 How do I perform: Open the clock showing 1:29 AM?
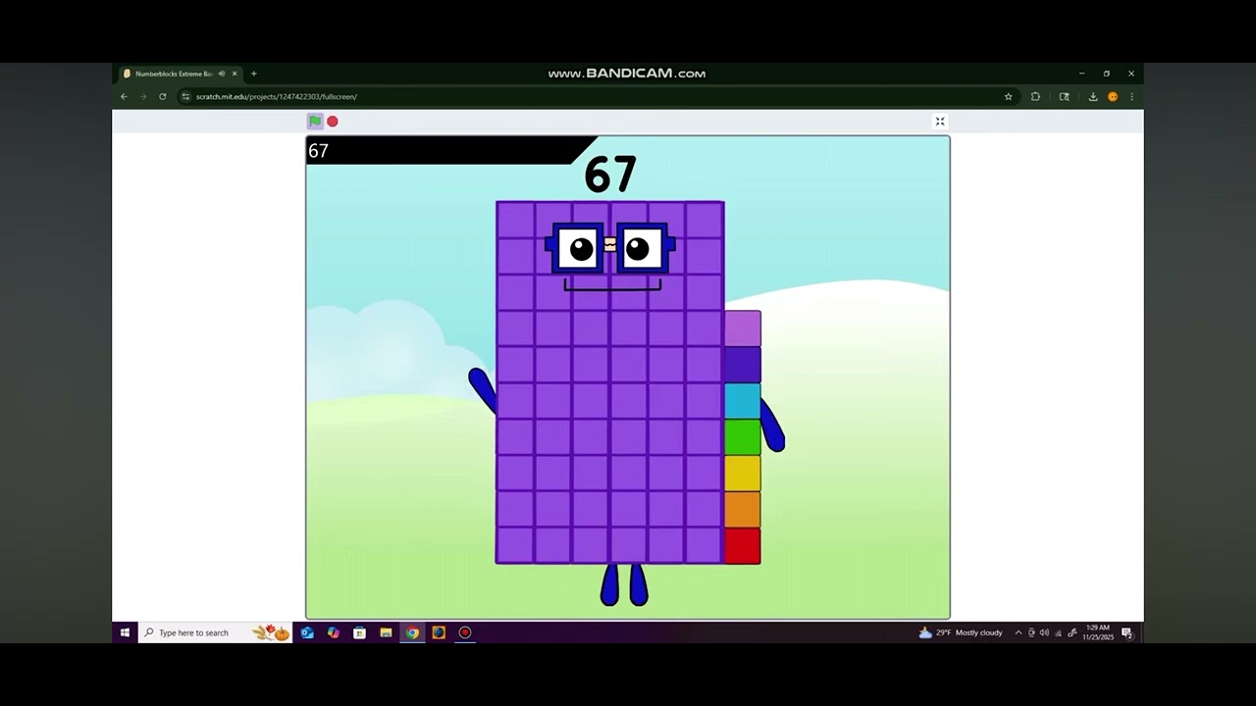[1098, 632]
